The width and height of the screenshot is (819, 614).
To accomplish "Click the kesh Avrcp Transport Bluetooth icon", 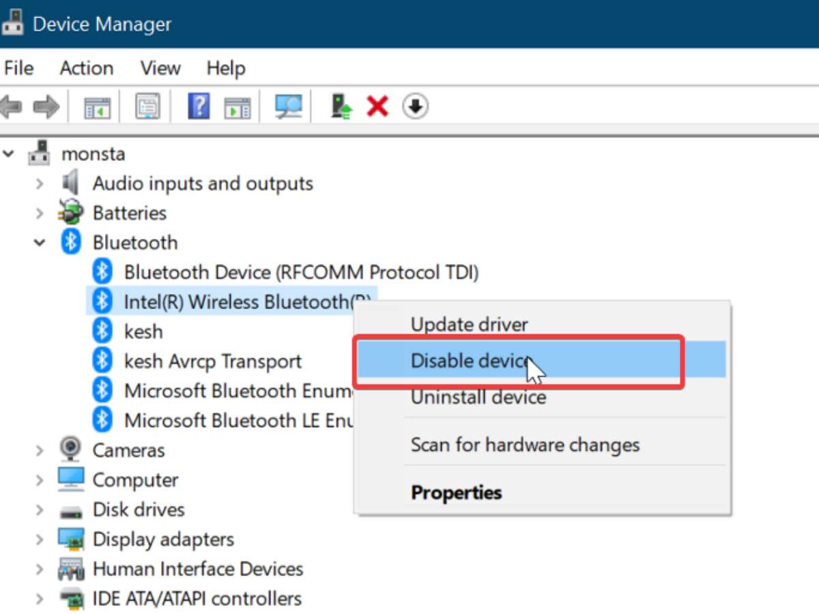I will point(102,361).
